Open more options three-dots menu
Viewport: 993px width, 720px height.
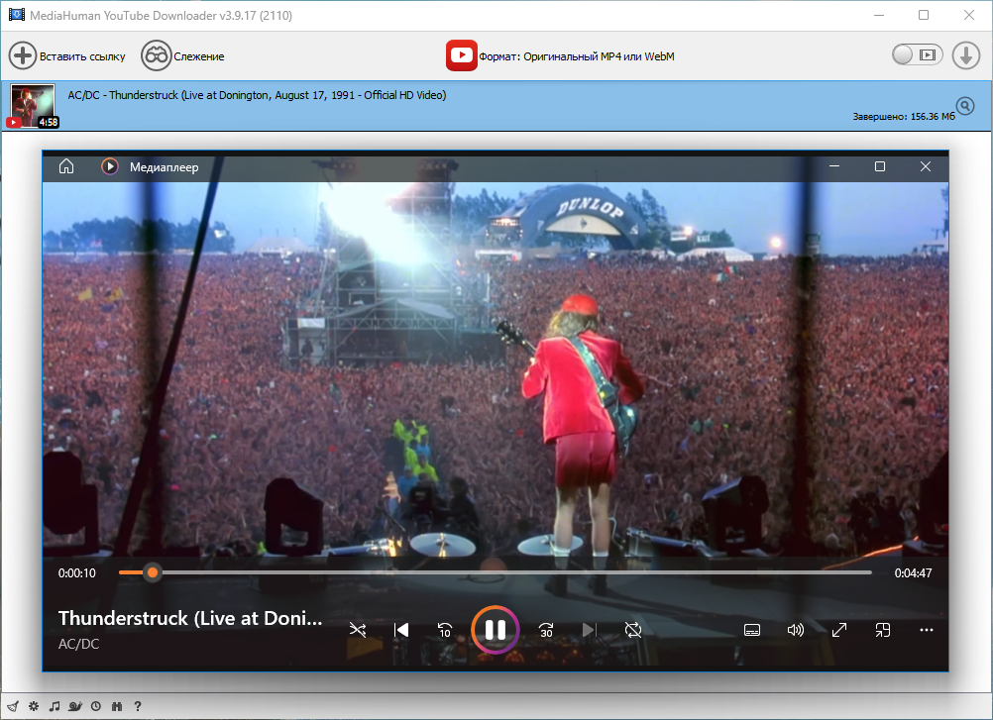(926, 630)
